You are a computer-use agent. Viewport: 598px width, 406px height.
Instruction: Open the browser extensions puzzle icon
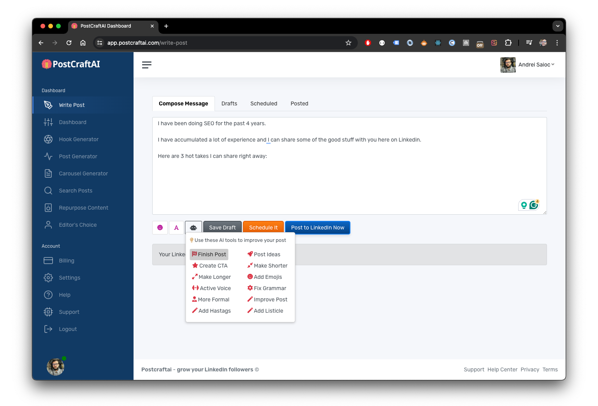click(x=508, y=43)
